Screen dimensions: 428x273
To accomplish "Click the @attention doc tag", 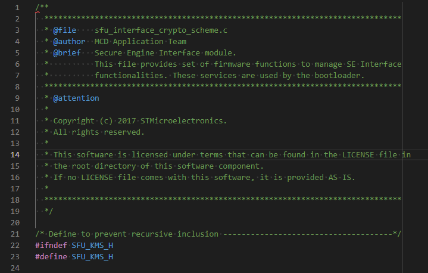I will (x=76, y=98).
